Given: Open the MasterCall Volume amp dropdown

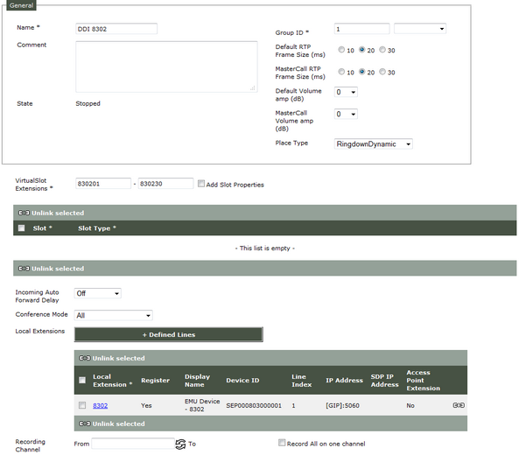Looking at the screenshot, I should pyautogui.click(x=346, y=114).
